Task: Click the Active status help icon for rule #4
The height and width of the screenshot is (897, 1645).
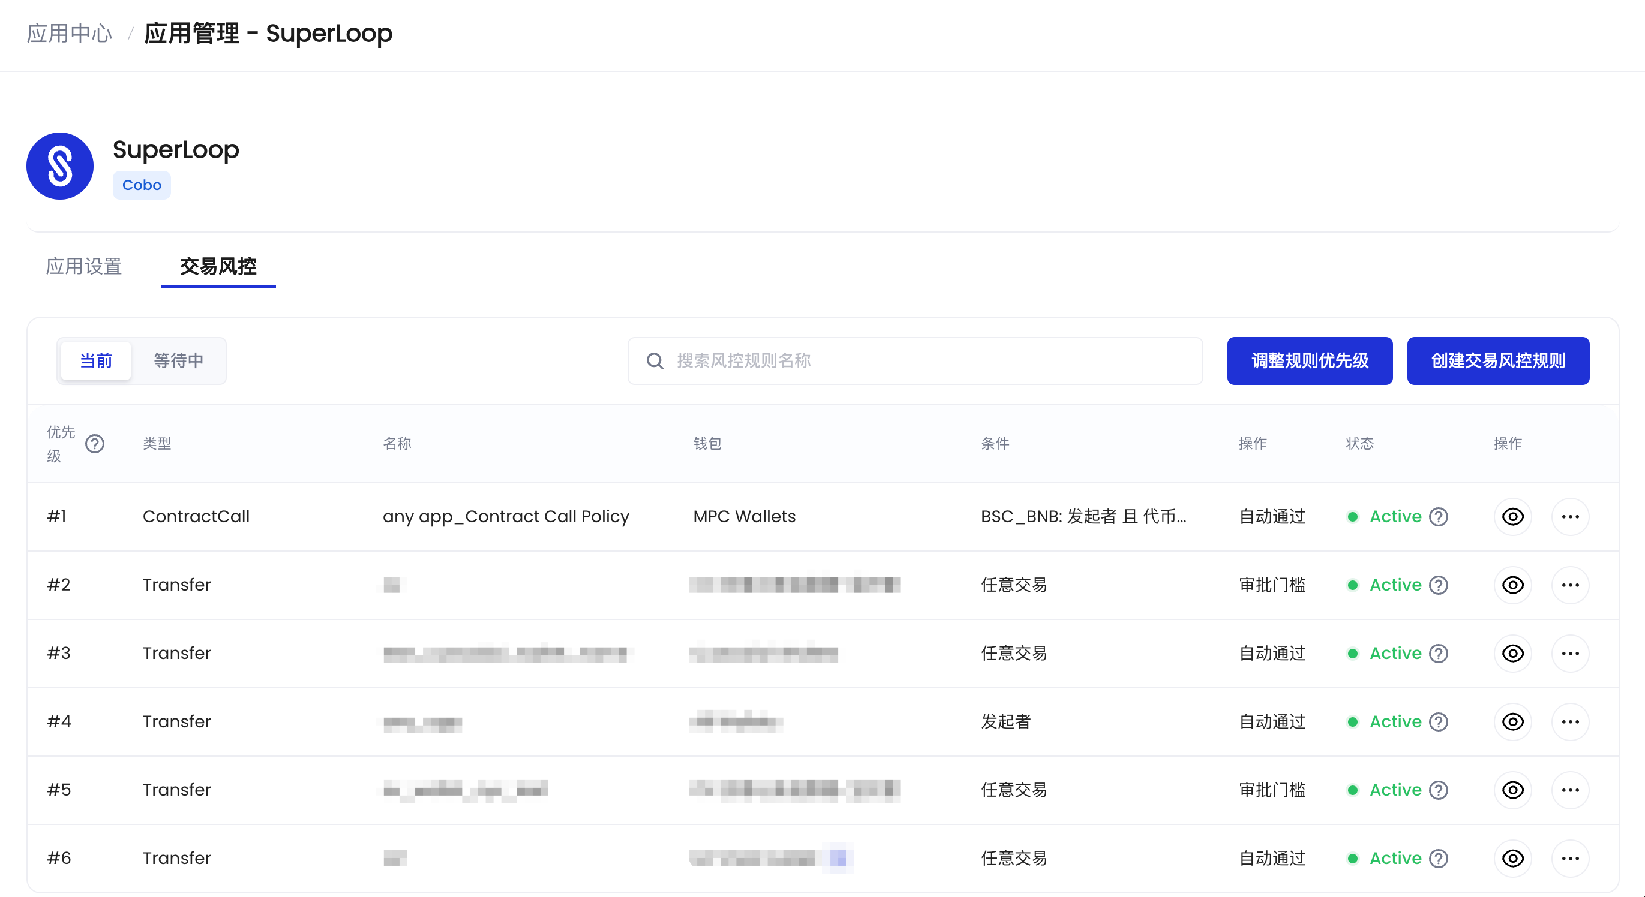Action: pyautogui.click(x=1438, y=721)
